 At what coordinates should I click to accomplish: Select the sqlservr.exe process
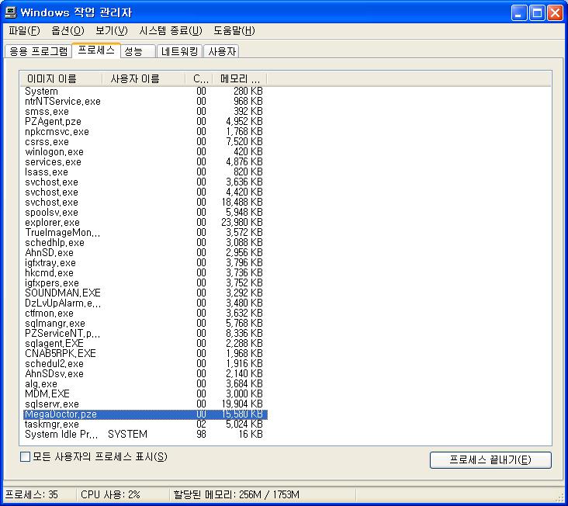tap(145, 404)
